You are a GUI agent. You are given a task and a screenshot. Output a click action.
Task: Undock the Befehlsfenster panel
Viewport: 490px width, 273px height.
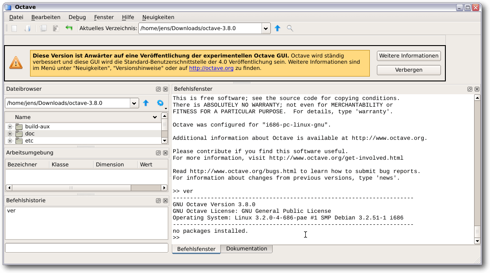pyautogui.click(x=470, y=89)
